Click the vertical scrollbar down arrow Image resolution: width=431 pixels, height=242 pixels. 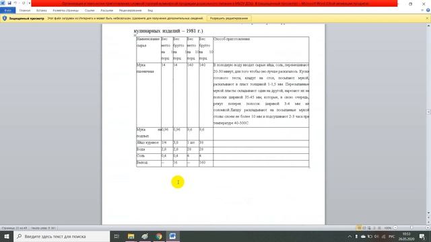(x=428, y=212)
